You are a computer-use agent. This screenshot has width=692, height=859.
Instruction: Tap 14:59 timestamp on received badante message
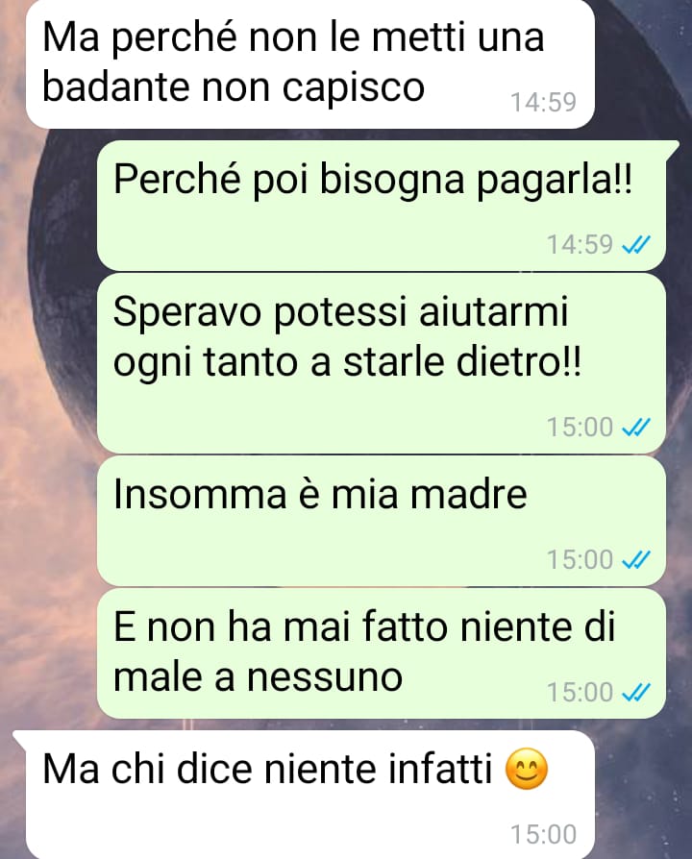click(x=544, y=103)
